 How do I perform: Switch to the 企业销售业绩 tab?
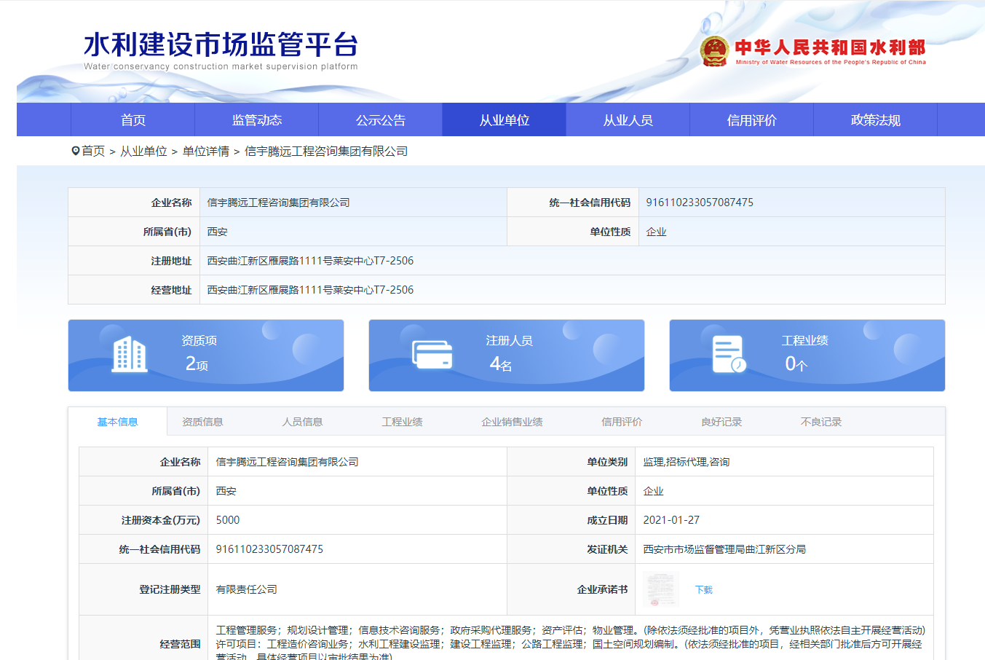(512, 421)
